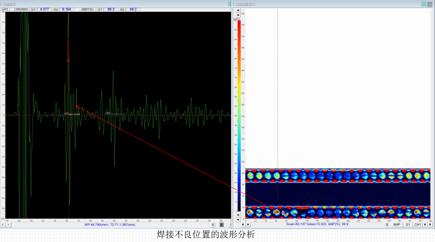Viewport: 435px width, 242px height.
Task: Click the G2 thickness value 6.164
Action: [66, 9]
